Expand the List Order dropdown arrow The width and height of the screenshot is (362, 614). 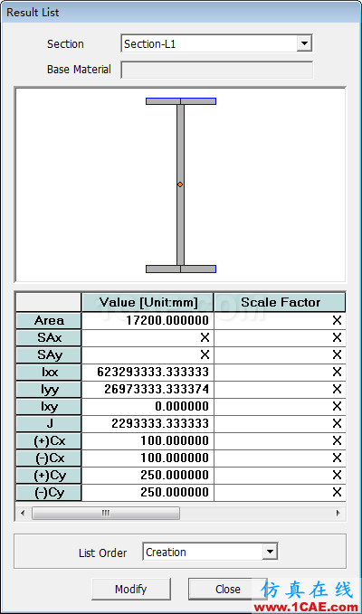tap(270, 553)
